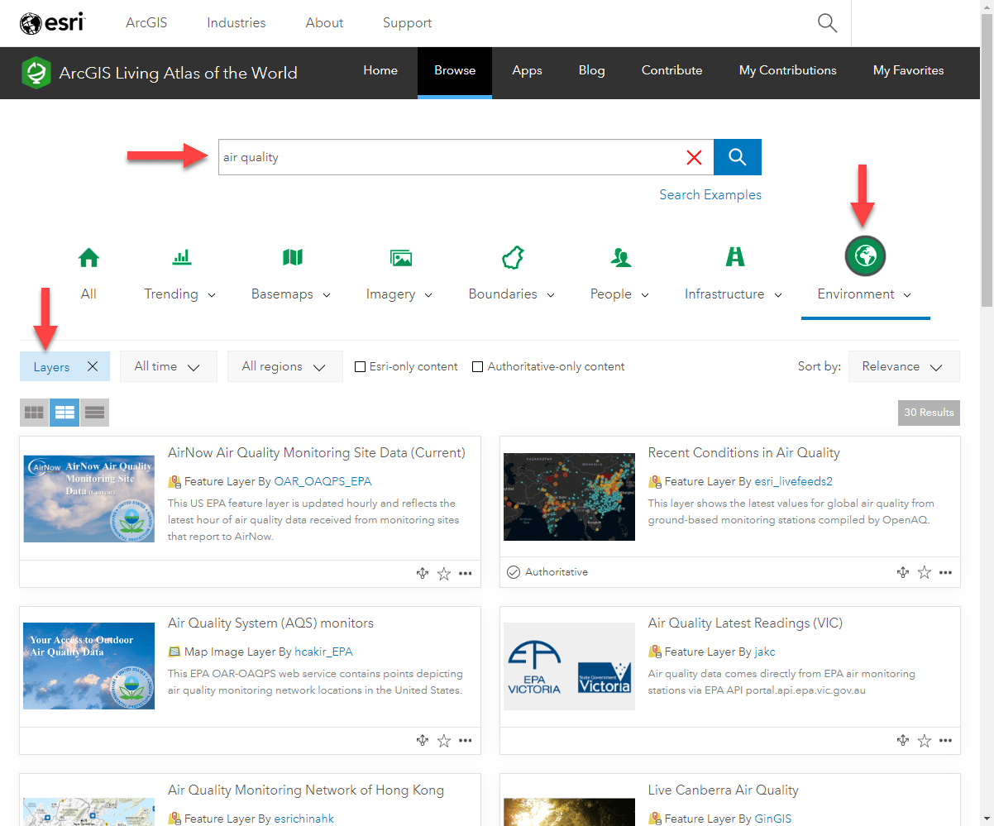994x826 pixels.
Task: Enable Authoritative-only content checkbox
Action: (477, 366)
